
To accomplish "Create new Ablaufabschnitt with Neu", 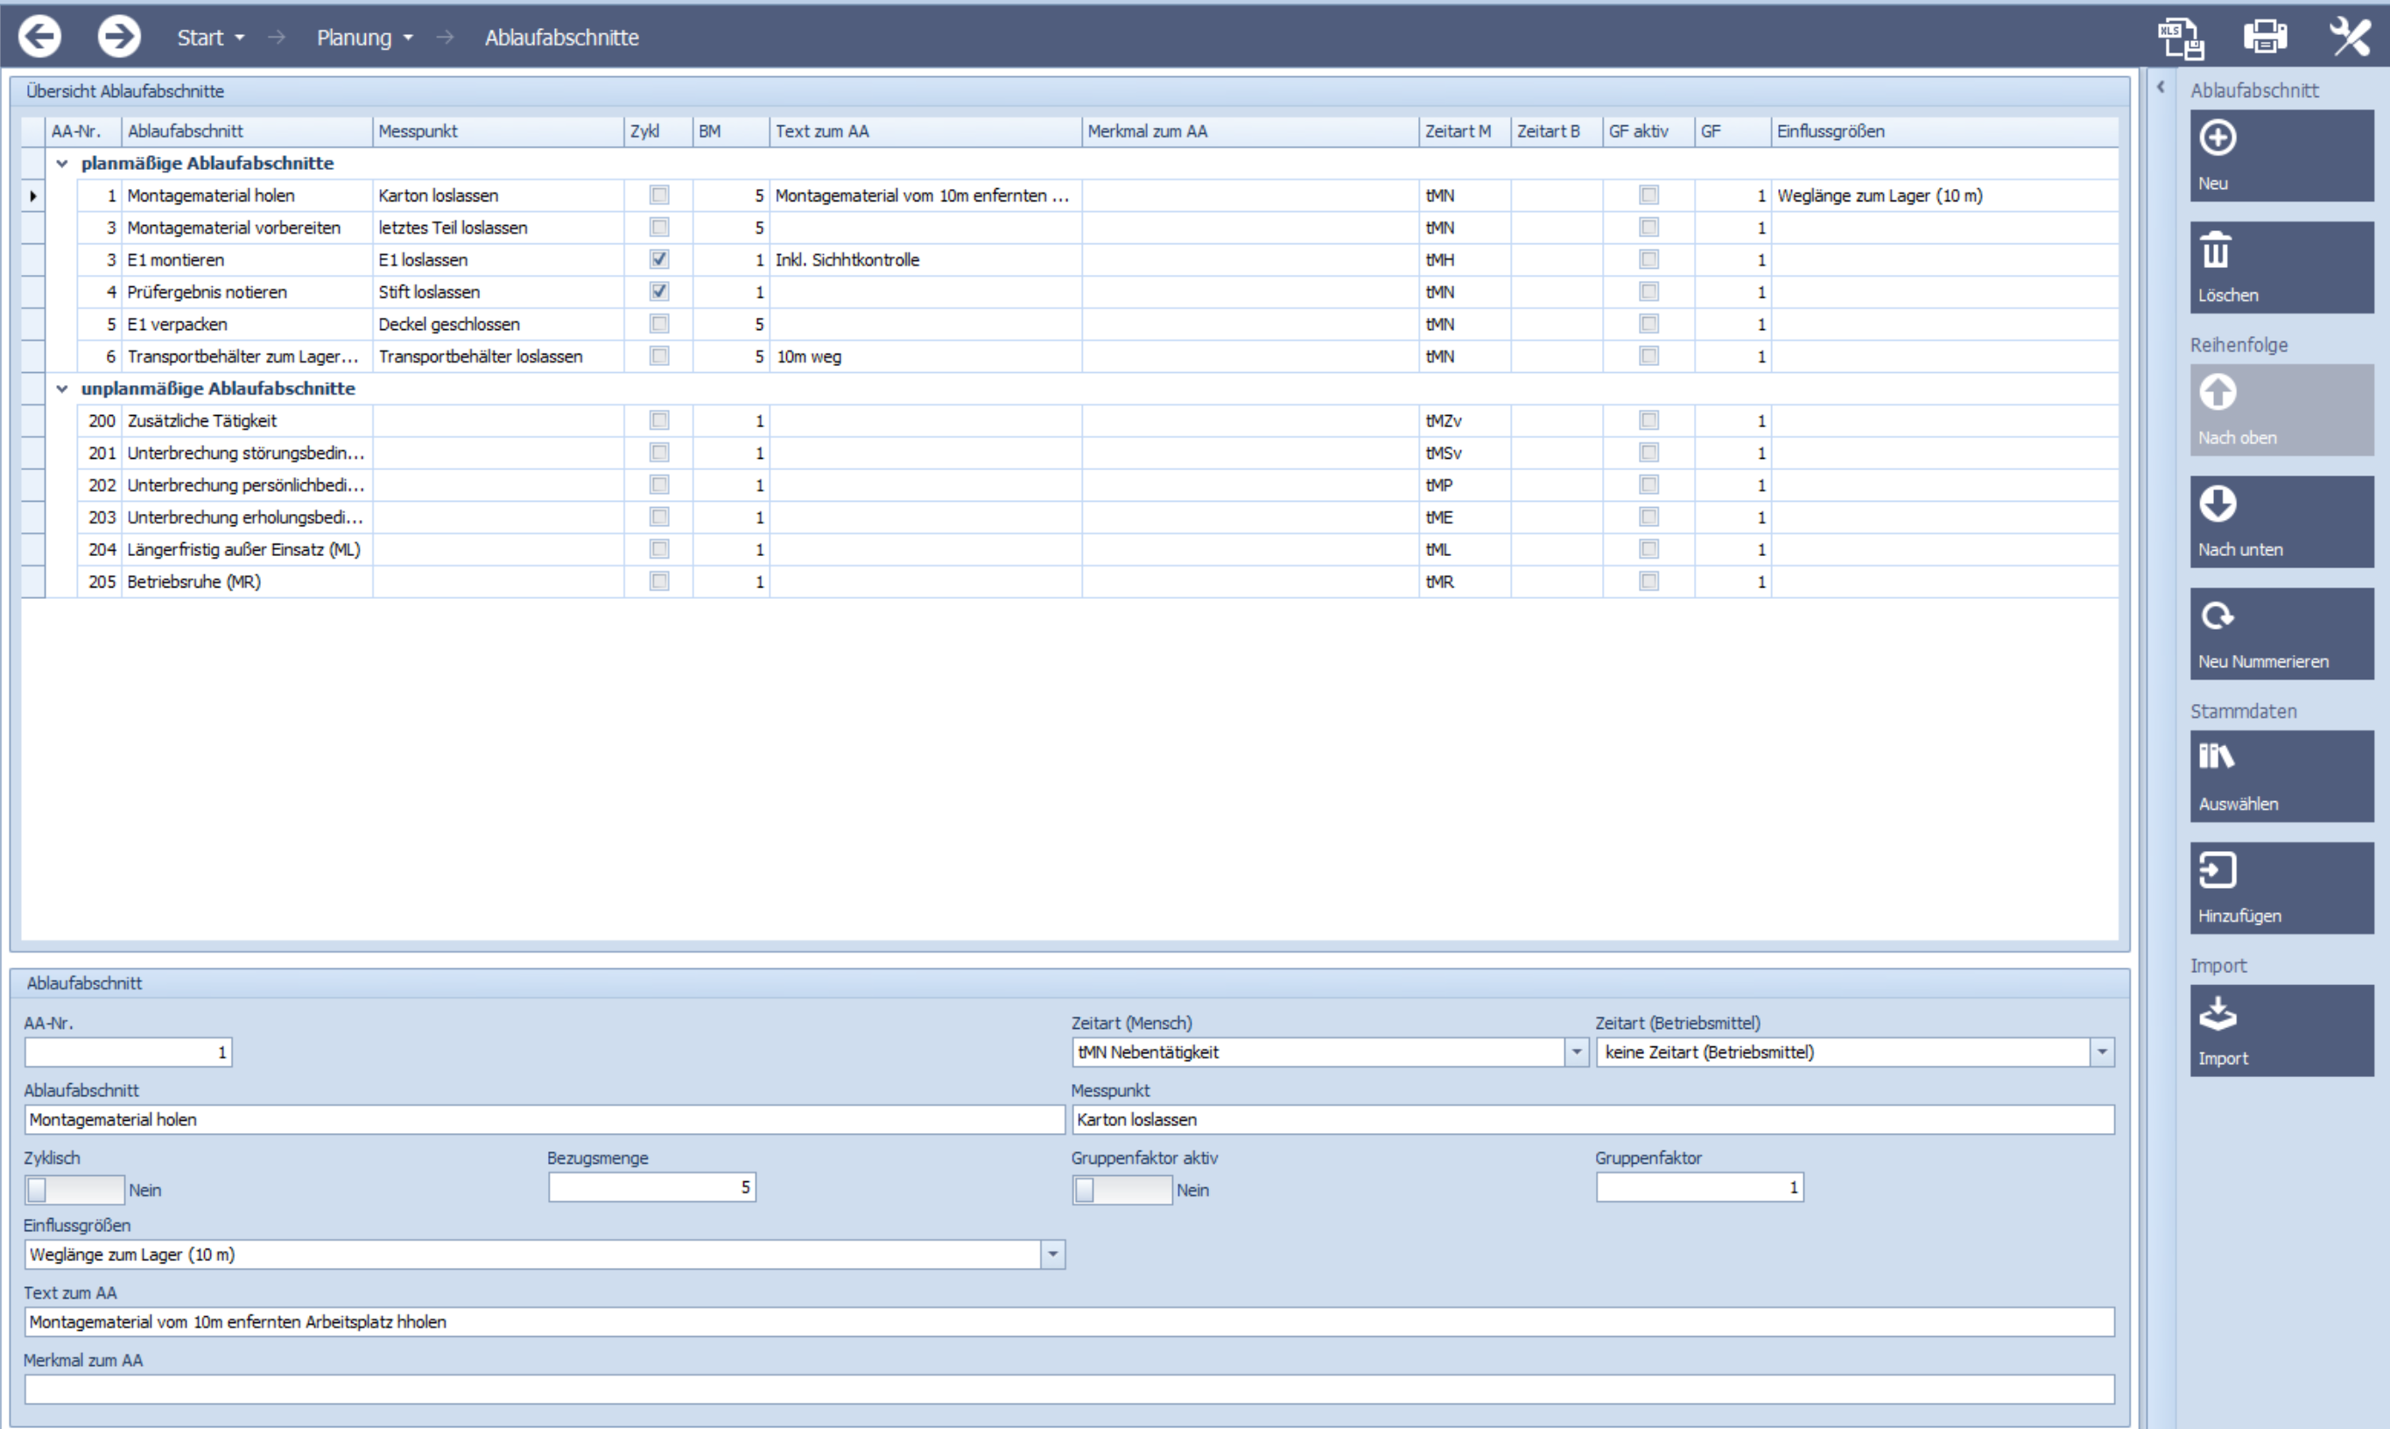I will [x=2281, y=155].
